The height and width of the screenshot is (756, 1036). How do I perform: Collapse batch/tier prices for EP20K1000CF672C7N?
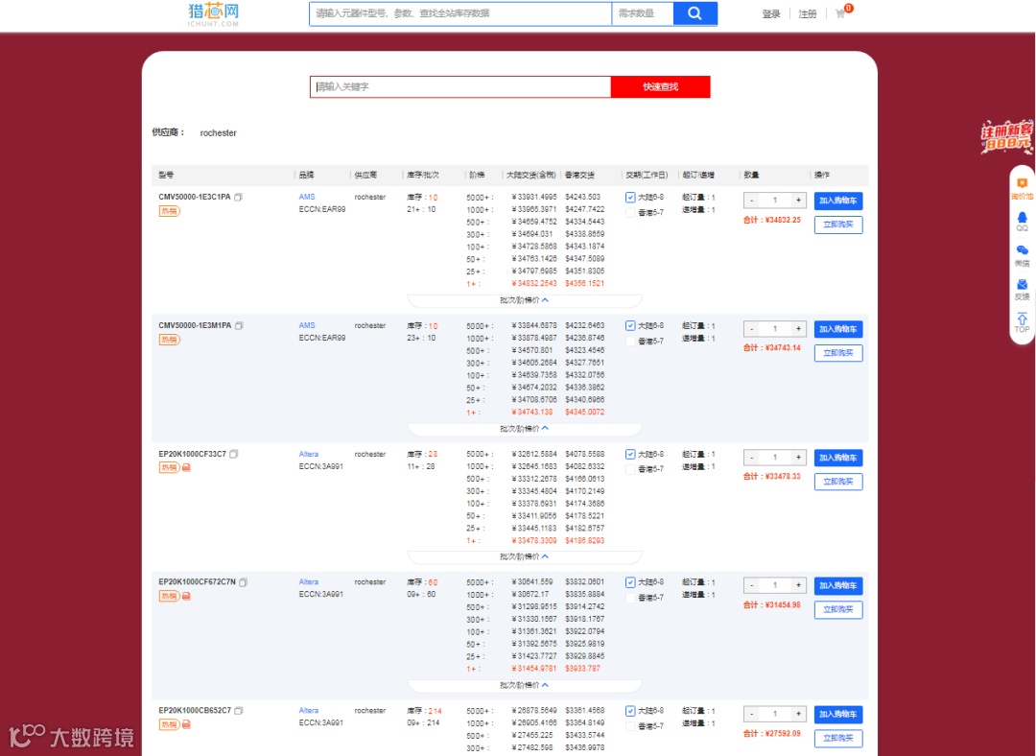[525, 685]
